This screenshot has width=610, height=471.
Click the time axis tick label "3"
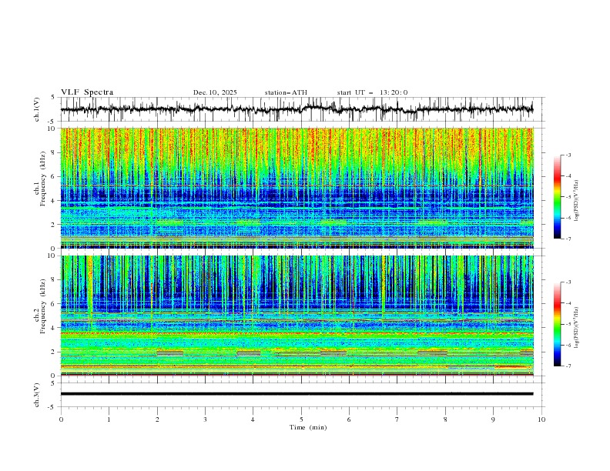click(x=205, y=419)
